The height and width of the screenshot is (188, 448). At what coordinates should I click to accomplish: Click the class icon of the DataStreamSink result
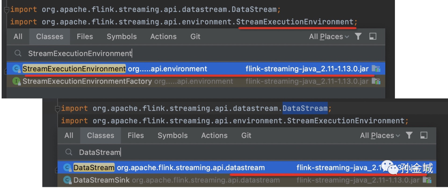point(67,180)
